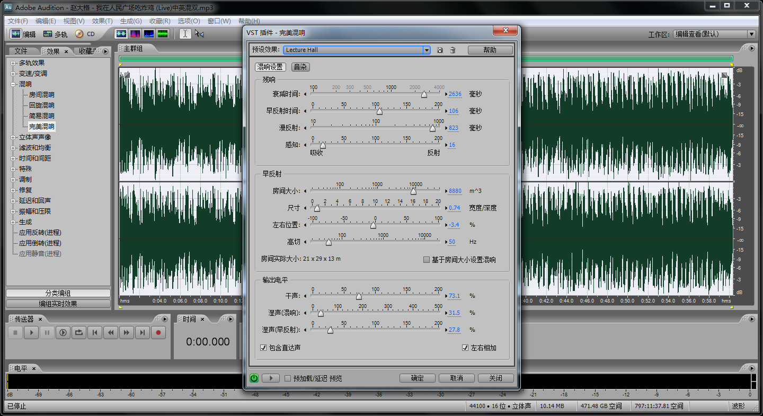The image size is (763, 416).
Task: Expand 延迟和回声 tree node
Action: pos(13,201)
